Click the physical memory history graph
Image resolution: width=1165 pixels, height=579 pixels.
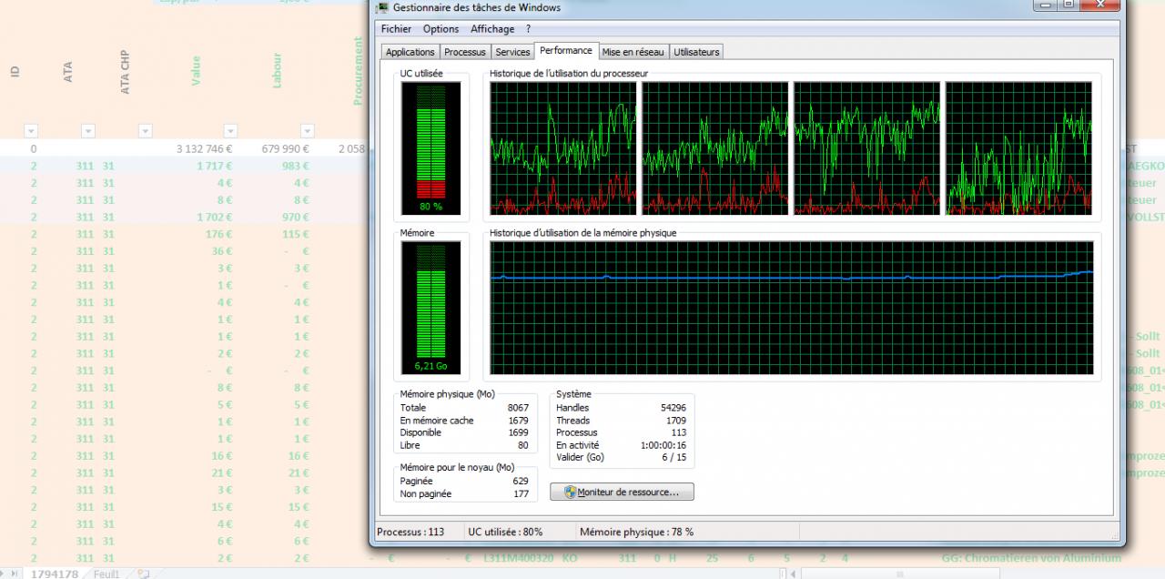[791, 308]
